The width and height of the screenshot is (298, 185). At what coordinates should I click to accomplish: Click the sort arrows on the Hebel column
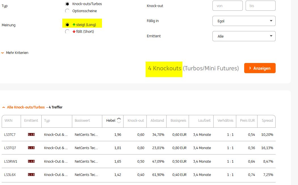[119, 120]
